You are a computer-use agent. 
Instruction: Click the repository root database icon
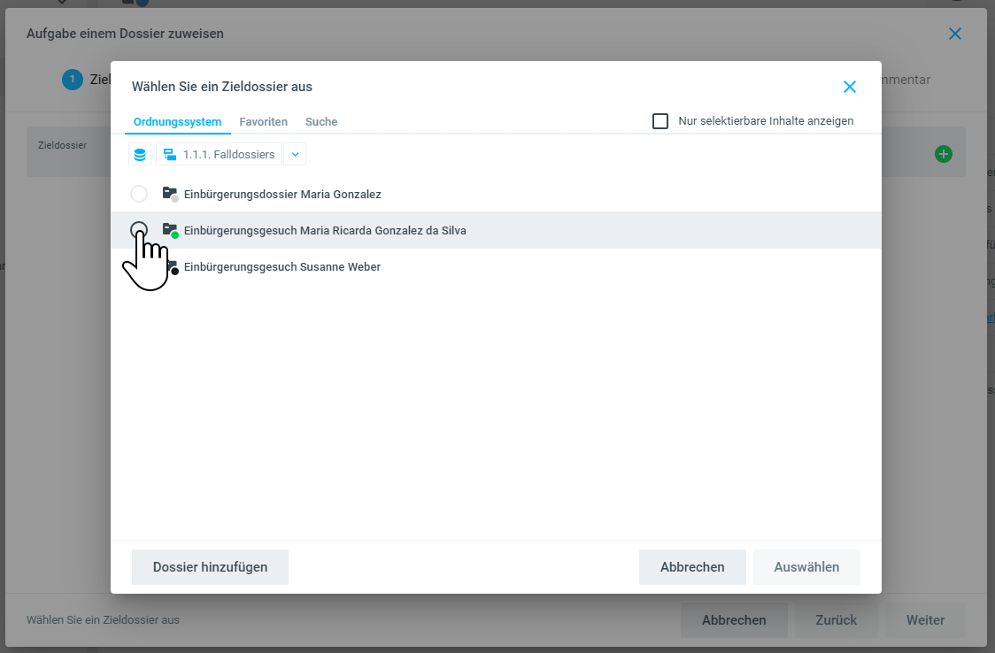click(140, 155)
